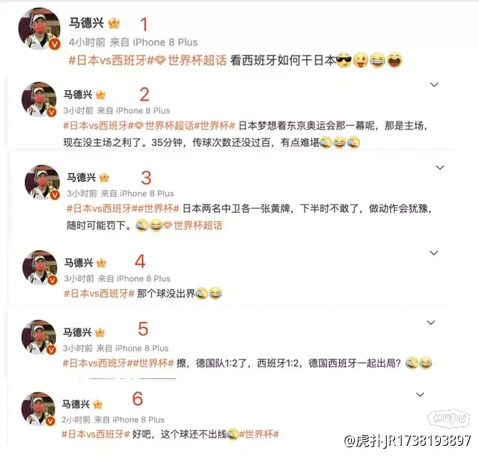Open the #世界杯# hashtag in post 6
The height and width of the screenshot is (457, 479).
(x=259, y=434)
